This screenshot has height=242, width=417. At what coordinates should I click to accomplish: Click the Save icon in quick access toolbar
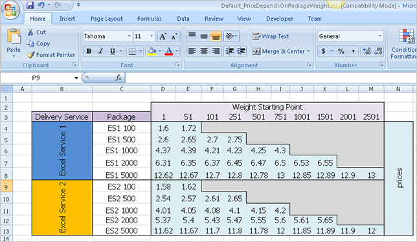point(30,5)
